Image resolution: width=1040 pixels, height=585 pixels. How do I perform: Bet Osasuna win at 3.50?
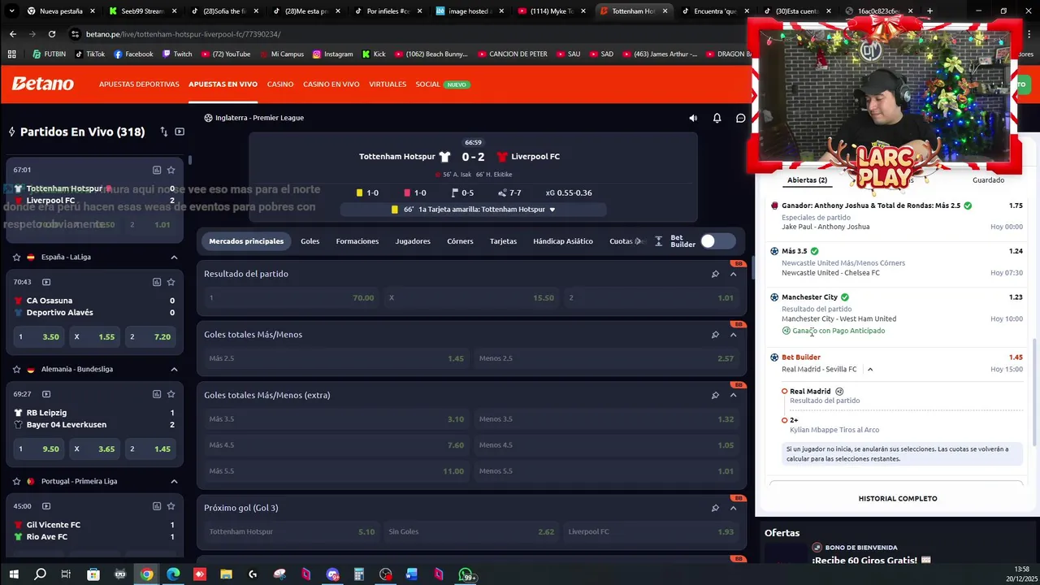[x=39, y=336]
